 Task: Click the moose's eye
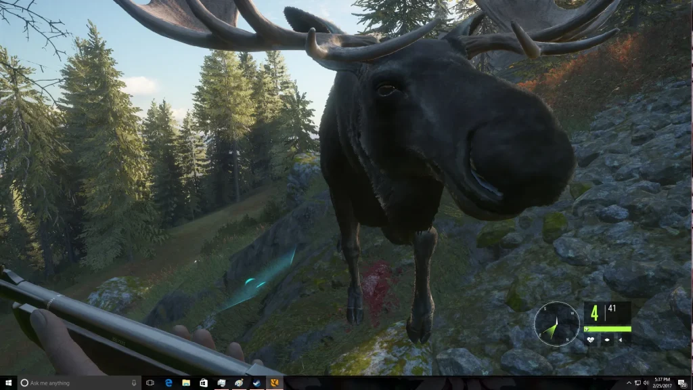386,90
